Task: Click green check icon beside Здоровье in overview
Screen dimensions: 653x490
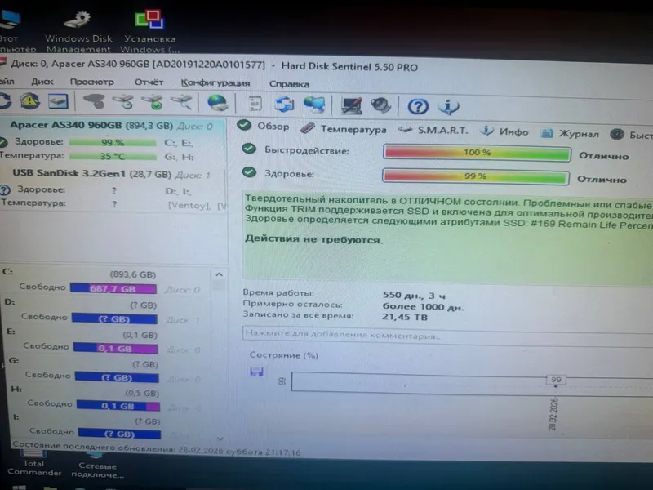Action: point(249,172)
